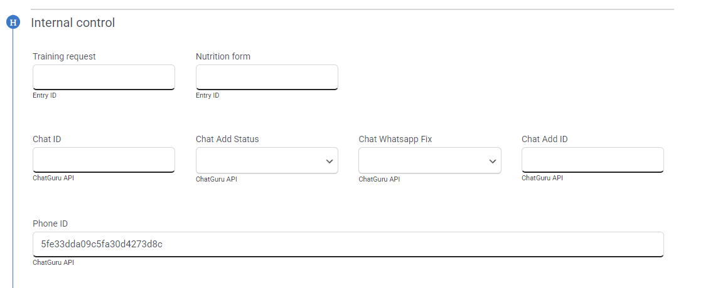Focus the Nutrition form input field

point(267,77)
